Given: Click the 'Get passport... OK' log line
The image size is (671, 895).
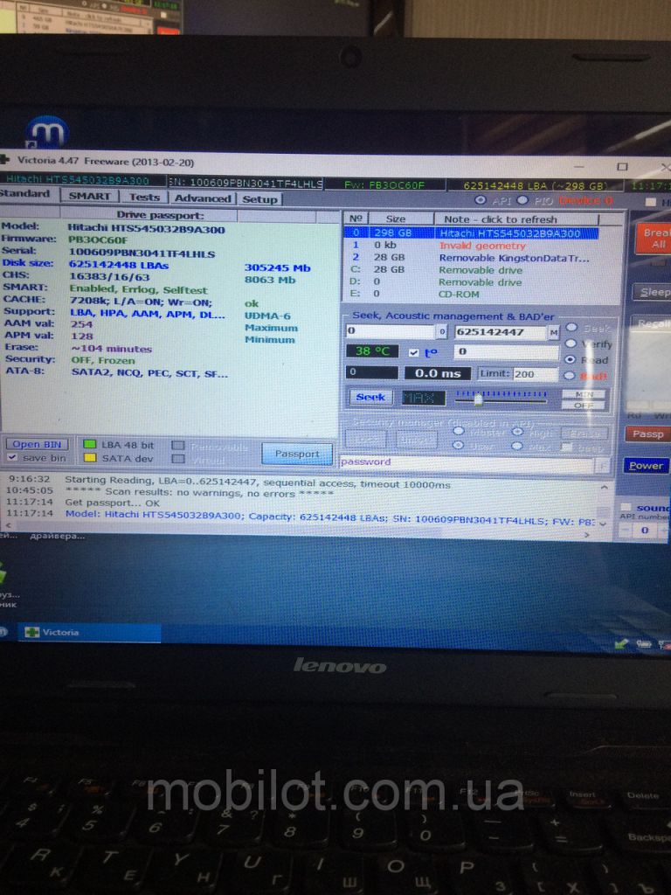Looking at the screenshot, I should [113, 503].
